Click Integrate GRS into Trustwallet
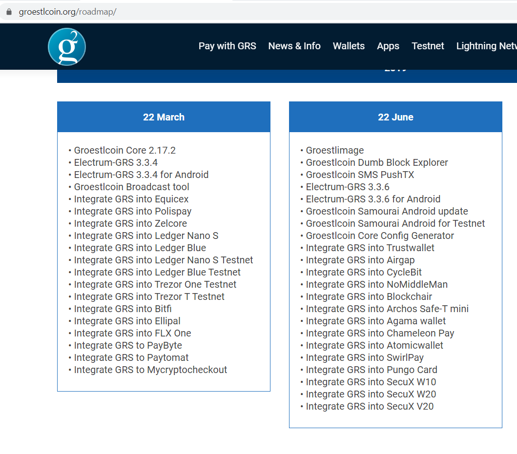Viewport: 517px width, 454px height. [x=370, y=248]
